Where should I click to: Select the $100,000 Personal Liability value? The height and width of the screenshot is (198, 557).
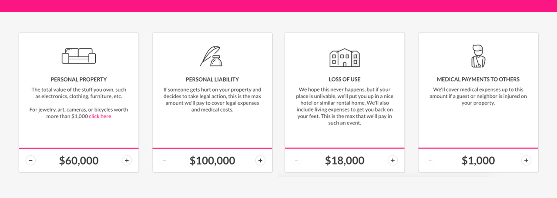(212, 161)
